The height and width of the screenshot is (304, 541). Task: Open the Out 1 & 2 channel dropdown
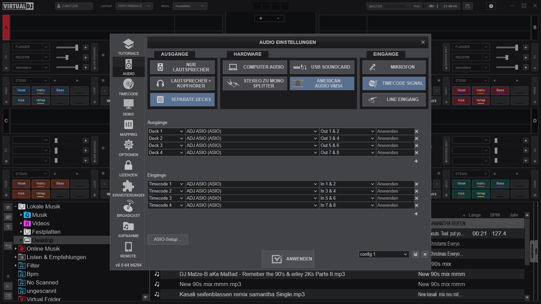tap(347, 131)
